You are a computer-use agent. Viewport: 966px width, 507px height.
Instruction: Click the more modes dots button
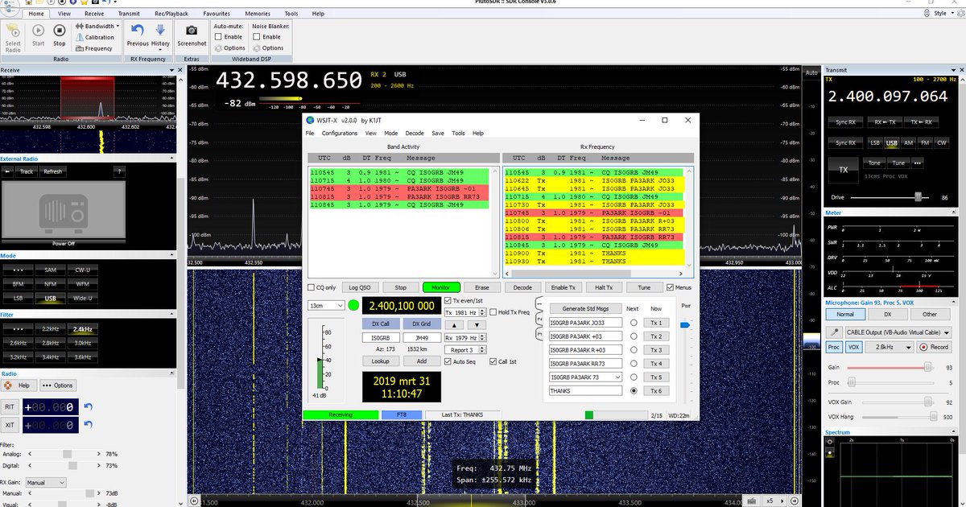(18, 270)
